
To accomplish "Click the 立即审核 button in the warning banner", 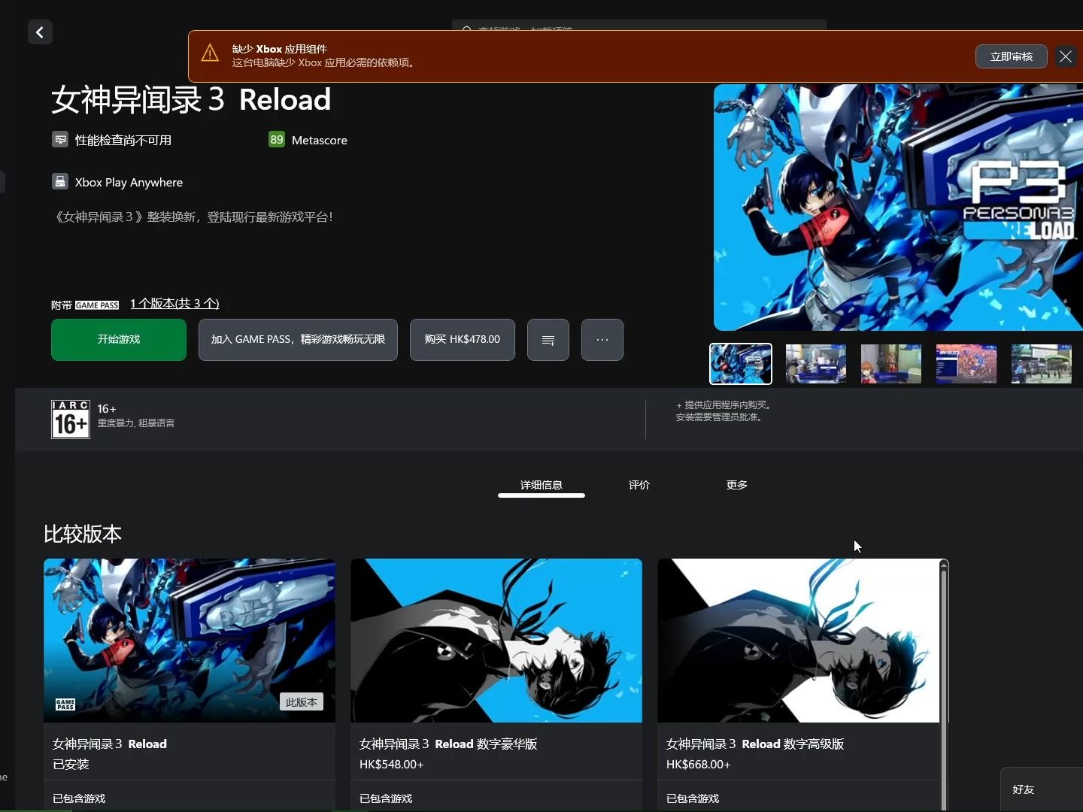I will point(1012,56).
